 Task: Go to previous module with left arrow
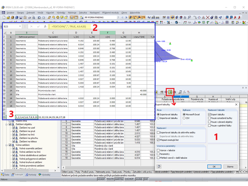point(122,17)
